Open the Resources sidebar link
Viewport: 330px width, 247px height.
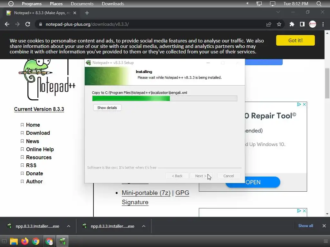39,157
